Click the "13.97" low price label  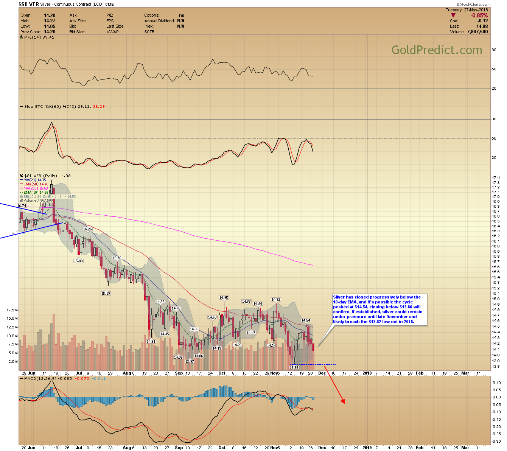(x=190, y=362)
